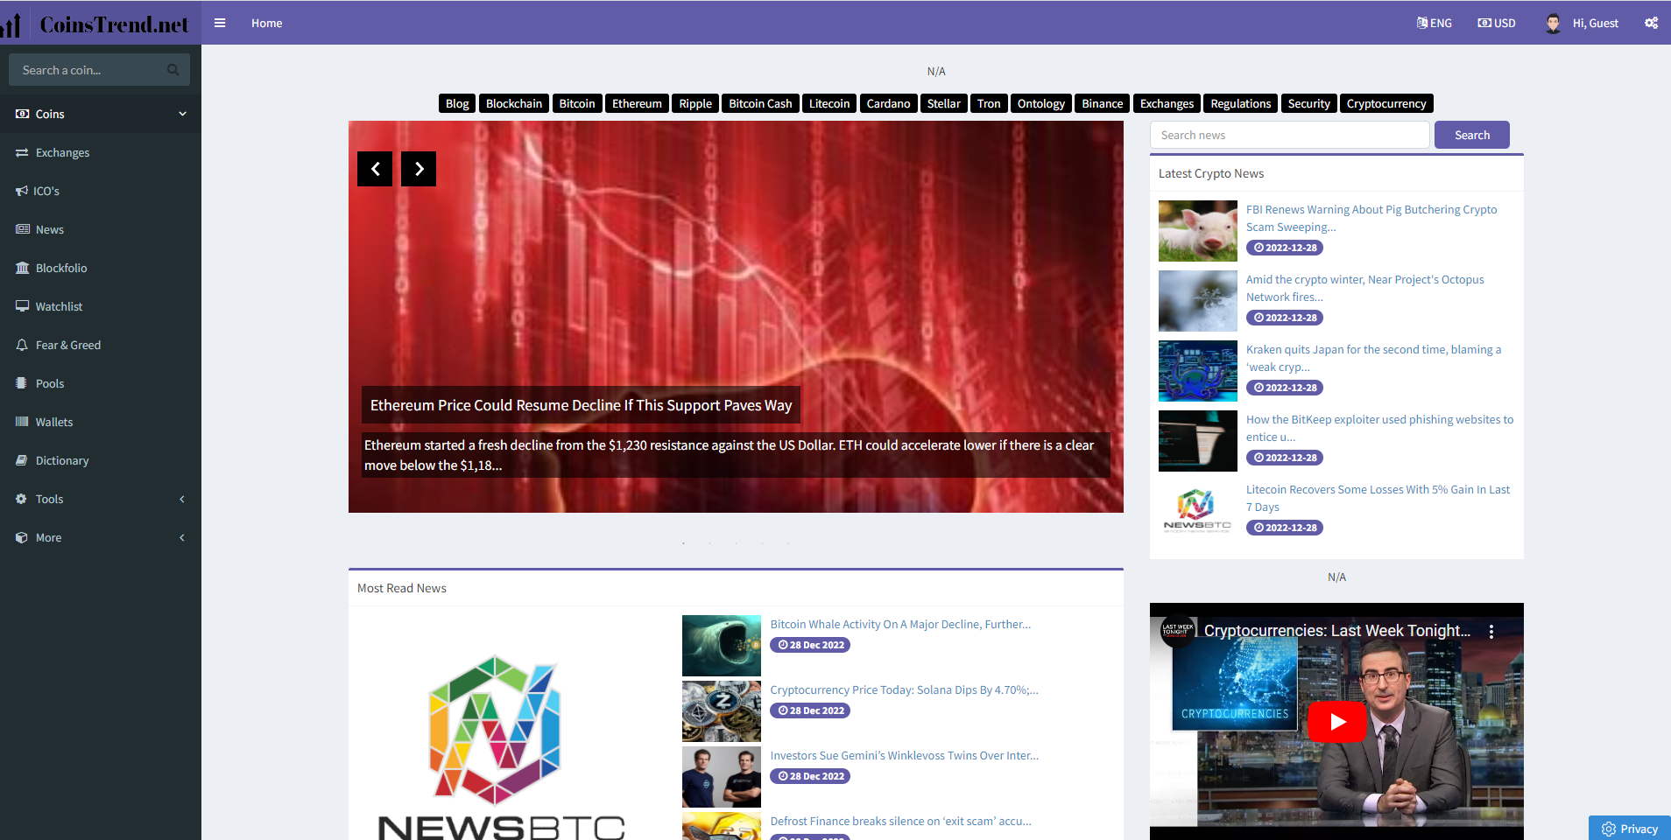
Task: Click into the Search news field
Action: pos(1289,135)
